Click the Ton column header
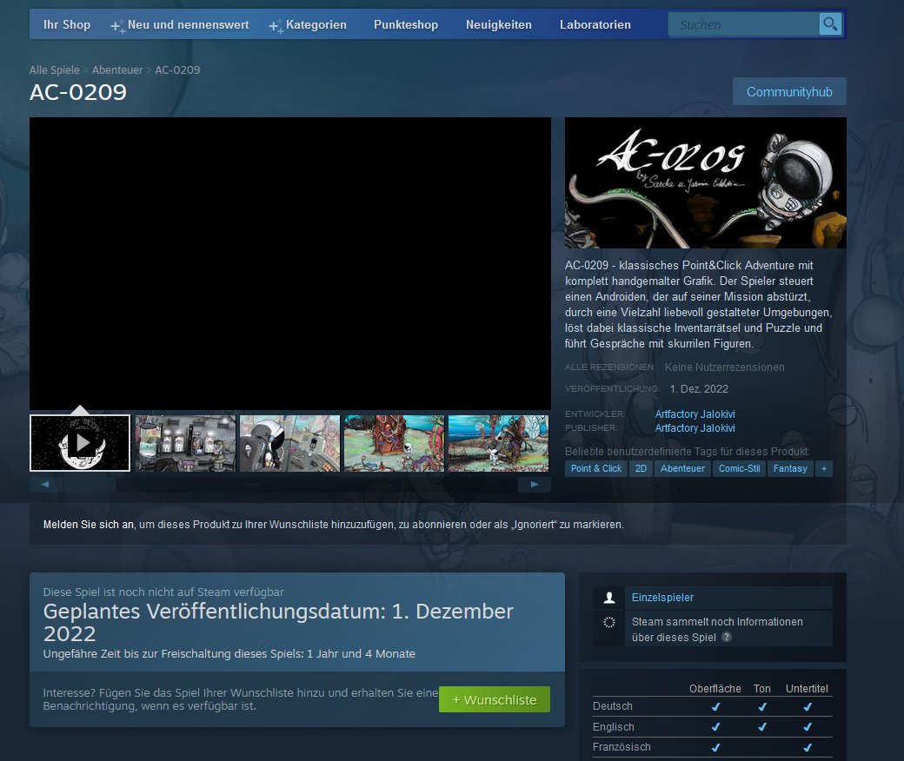 [761, 688]
